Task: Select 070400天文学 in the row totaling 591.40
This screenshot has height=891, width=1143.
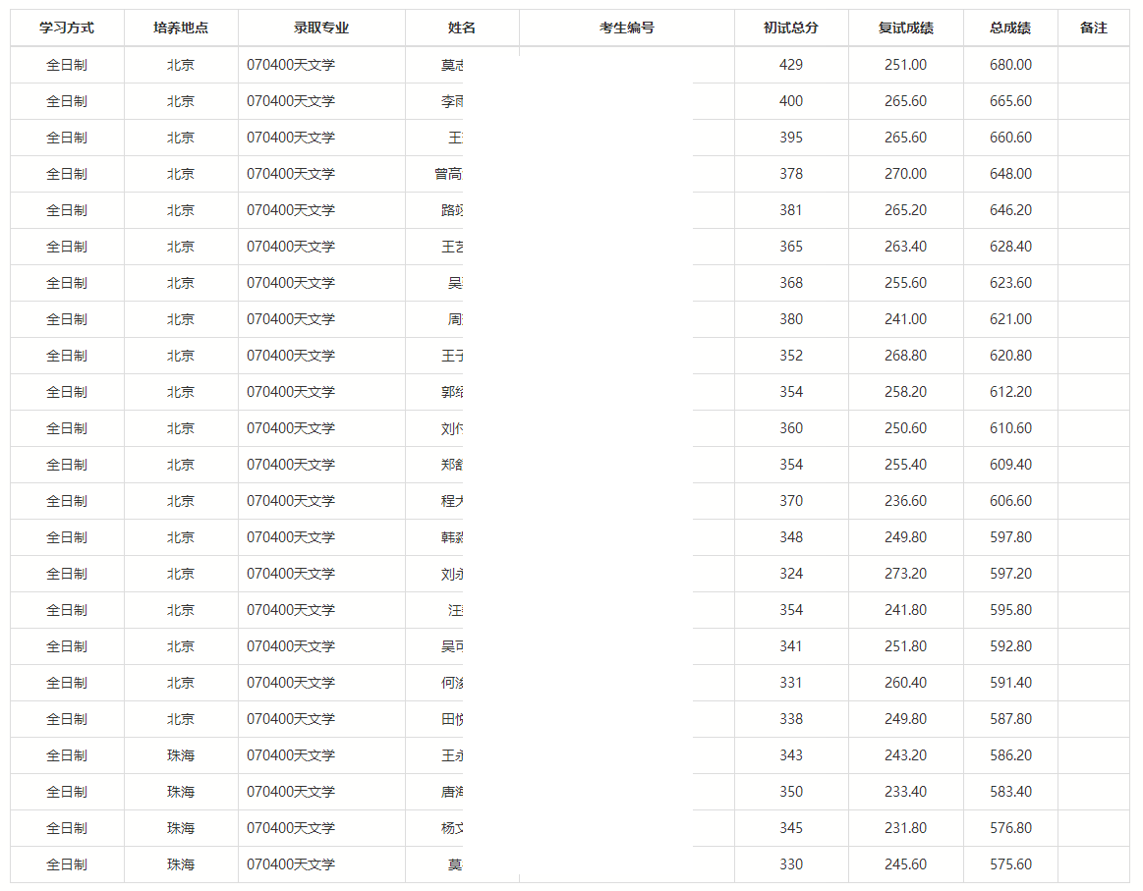Action: (x=291, y=683)
